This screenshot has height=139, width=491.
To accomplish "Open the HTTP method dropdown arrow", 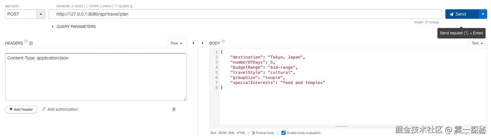I will (x=41, y=14).
